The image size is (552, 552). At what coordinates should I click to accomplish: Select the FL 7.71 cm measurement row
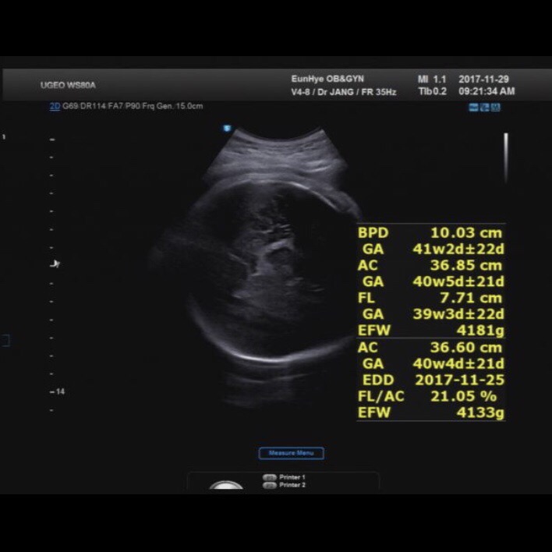click(430, 298)
